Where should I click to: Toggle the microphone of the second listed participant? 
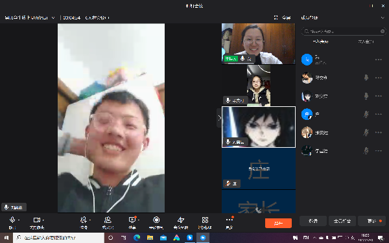tap(366, 78)
